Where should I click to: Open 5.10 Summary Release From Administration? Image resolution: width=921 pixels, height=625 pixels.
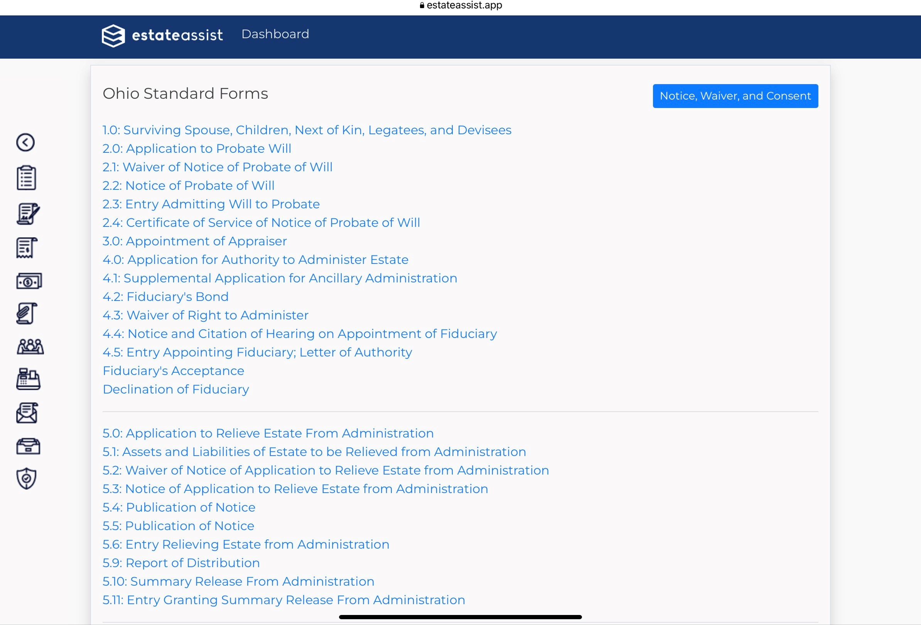[x=239, y=581]
